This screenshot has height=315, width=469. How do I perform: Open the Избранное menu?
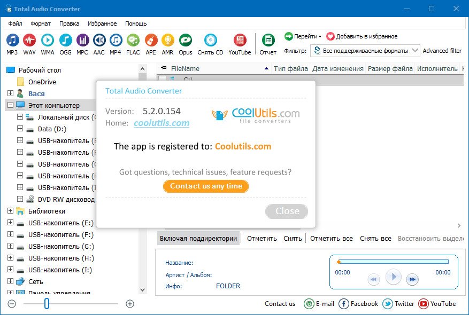click(x=102, y=23)
